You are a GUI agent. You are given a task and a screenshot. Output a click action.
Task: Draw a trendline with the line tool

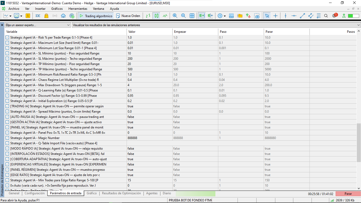pos(303,16)
